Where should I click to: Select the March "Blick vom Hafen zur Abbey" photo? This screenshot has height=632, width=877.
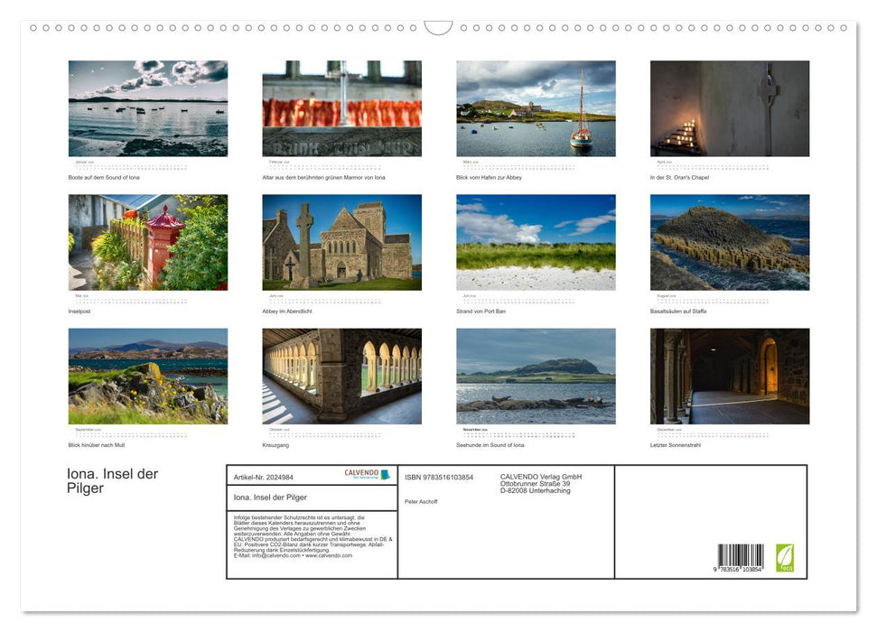coord(536,108)
